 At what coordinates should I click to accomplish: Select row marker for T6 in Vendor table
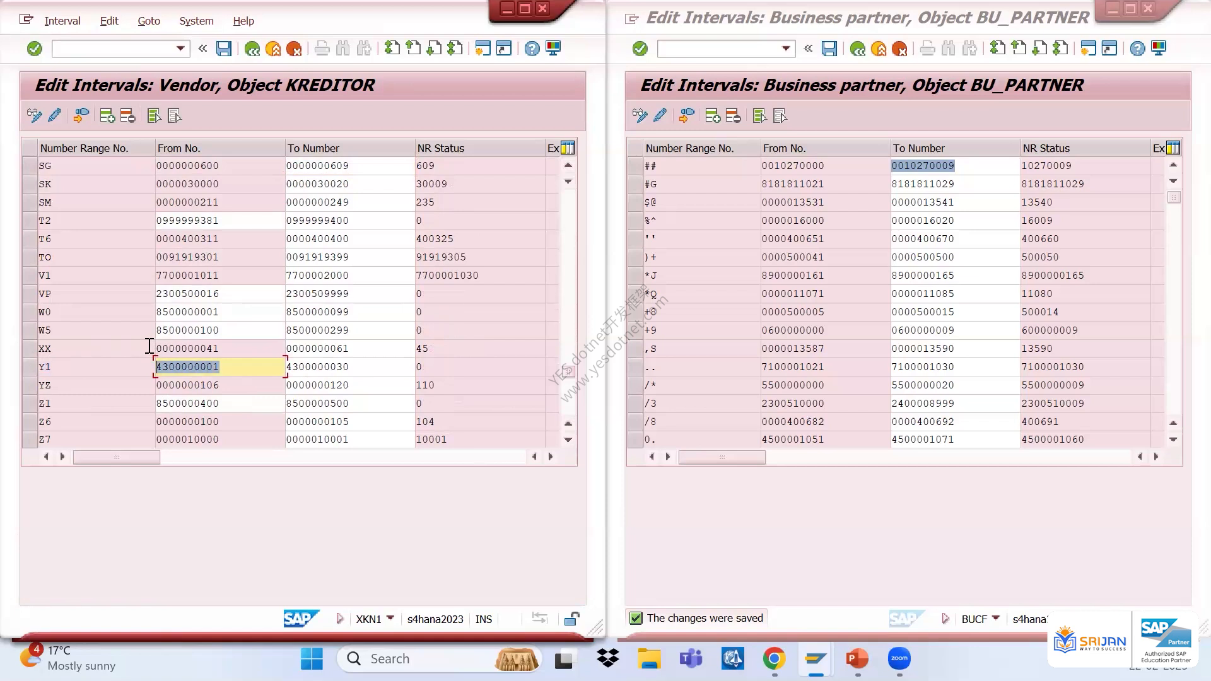[x=29, y=239]
